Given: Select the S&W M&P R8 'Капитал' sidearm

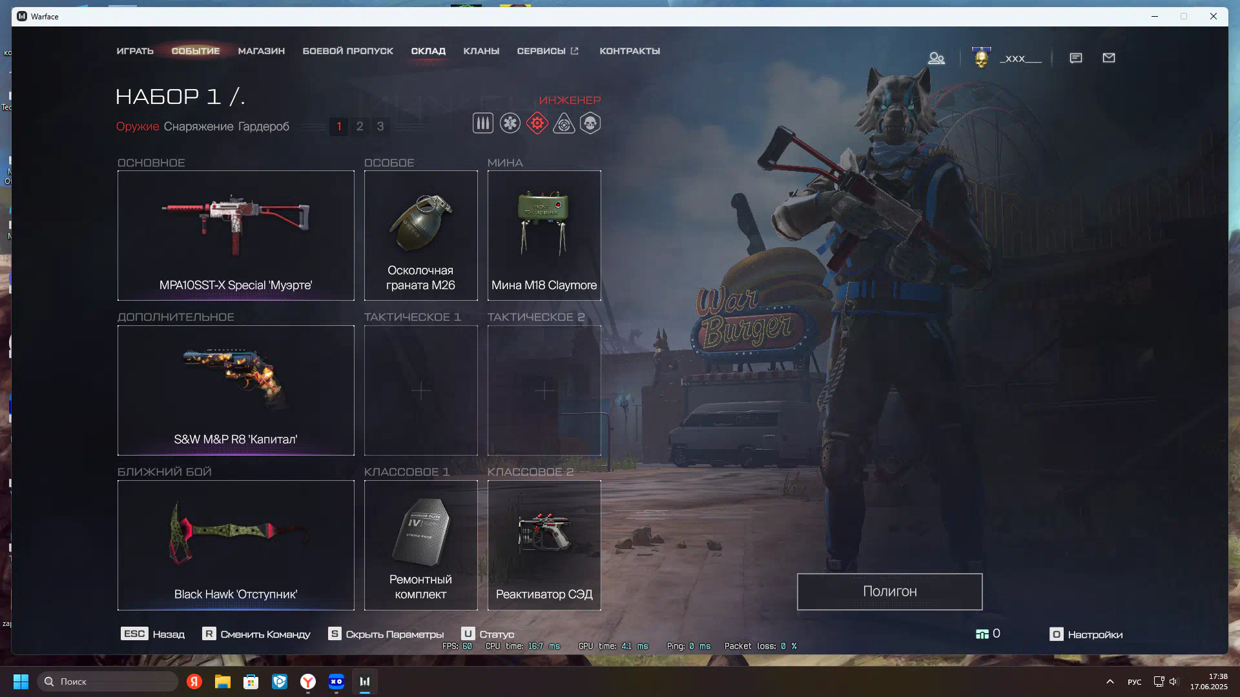Looking at the screenshot, I should click(x=236, y=390).
